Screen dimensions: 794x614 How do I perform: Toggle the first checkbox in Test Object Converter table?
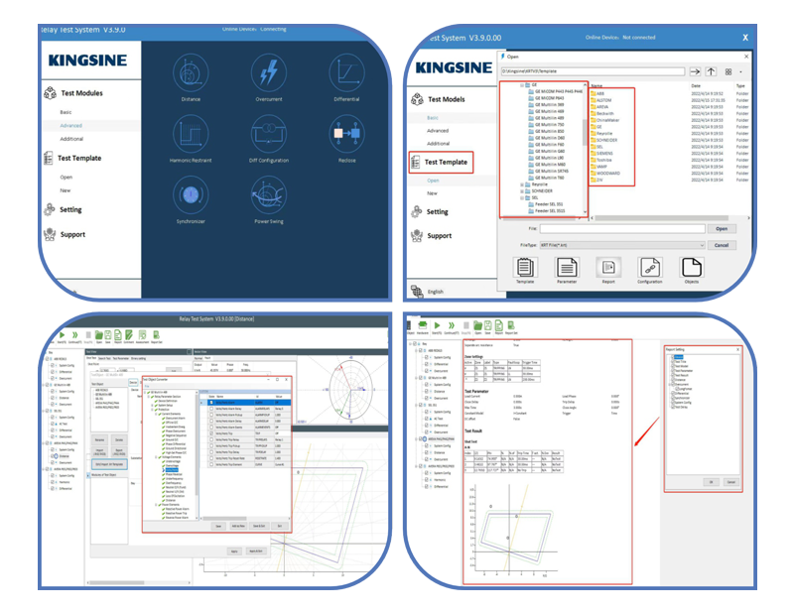pyautogui.click(x=211, y=403)
